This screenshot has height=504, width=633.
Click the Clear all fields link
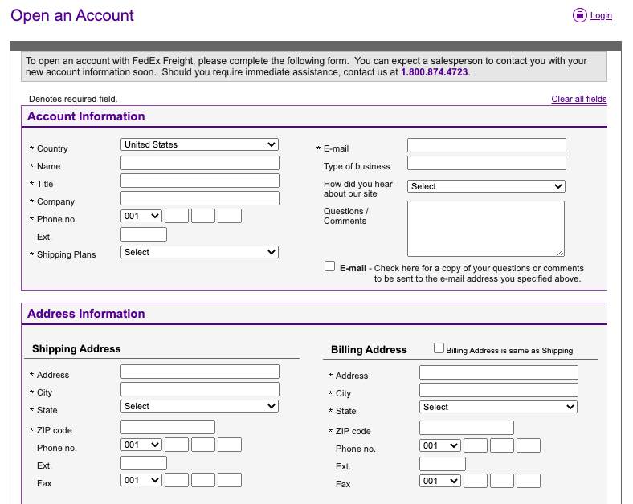pos(579,99)
